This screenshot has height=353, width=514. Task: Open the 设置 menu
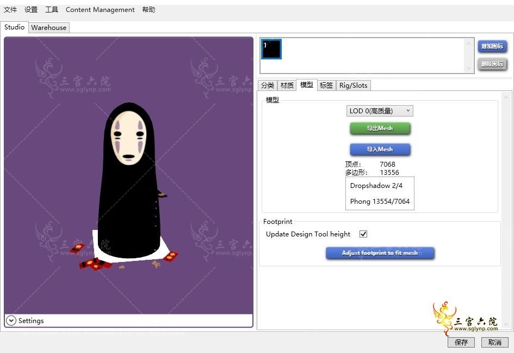coord(31,9)
